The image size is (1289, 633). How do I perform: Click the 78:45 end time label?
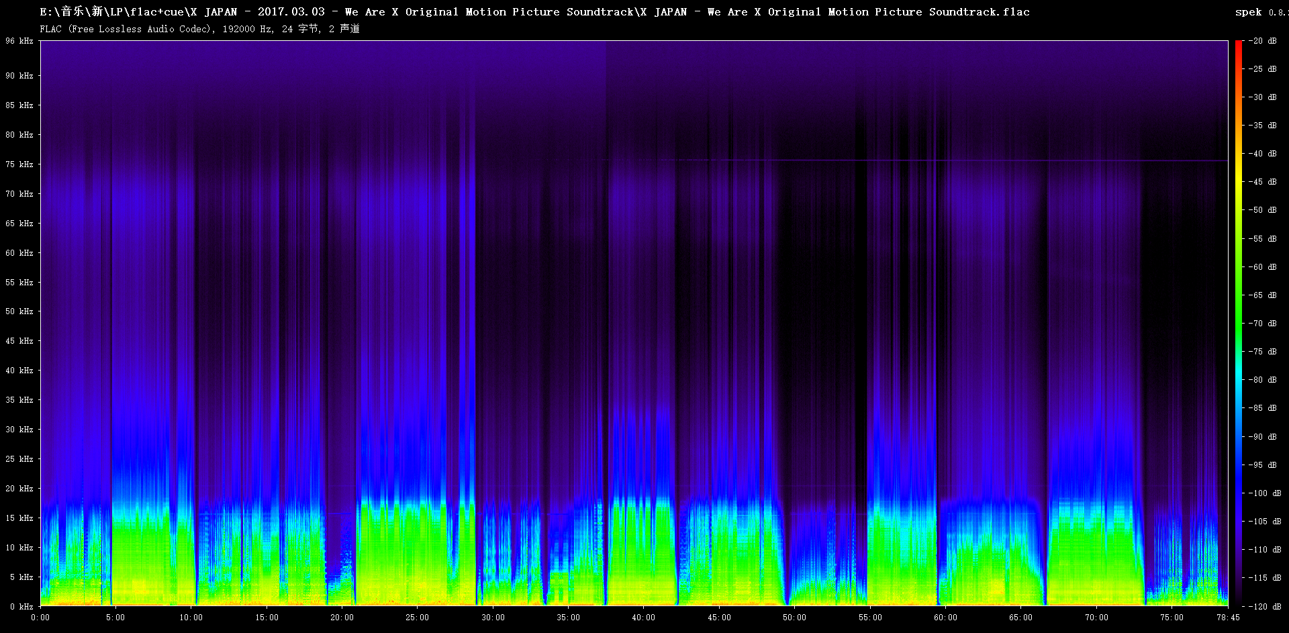1228,618
